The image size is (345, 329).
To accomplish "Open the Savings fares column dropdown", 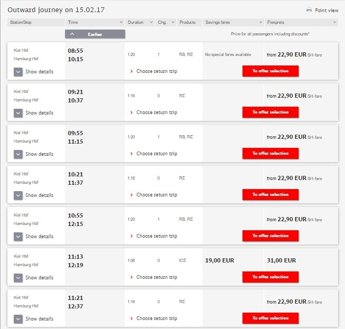I will 260,22.
